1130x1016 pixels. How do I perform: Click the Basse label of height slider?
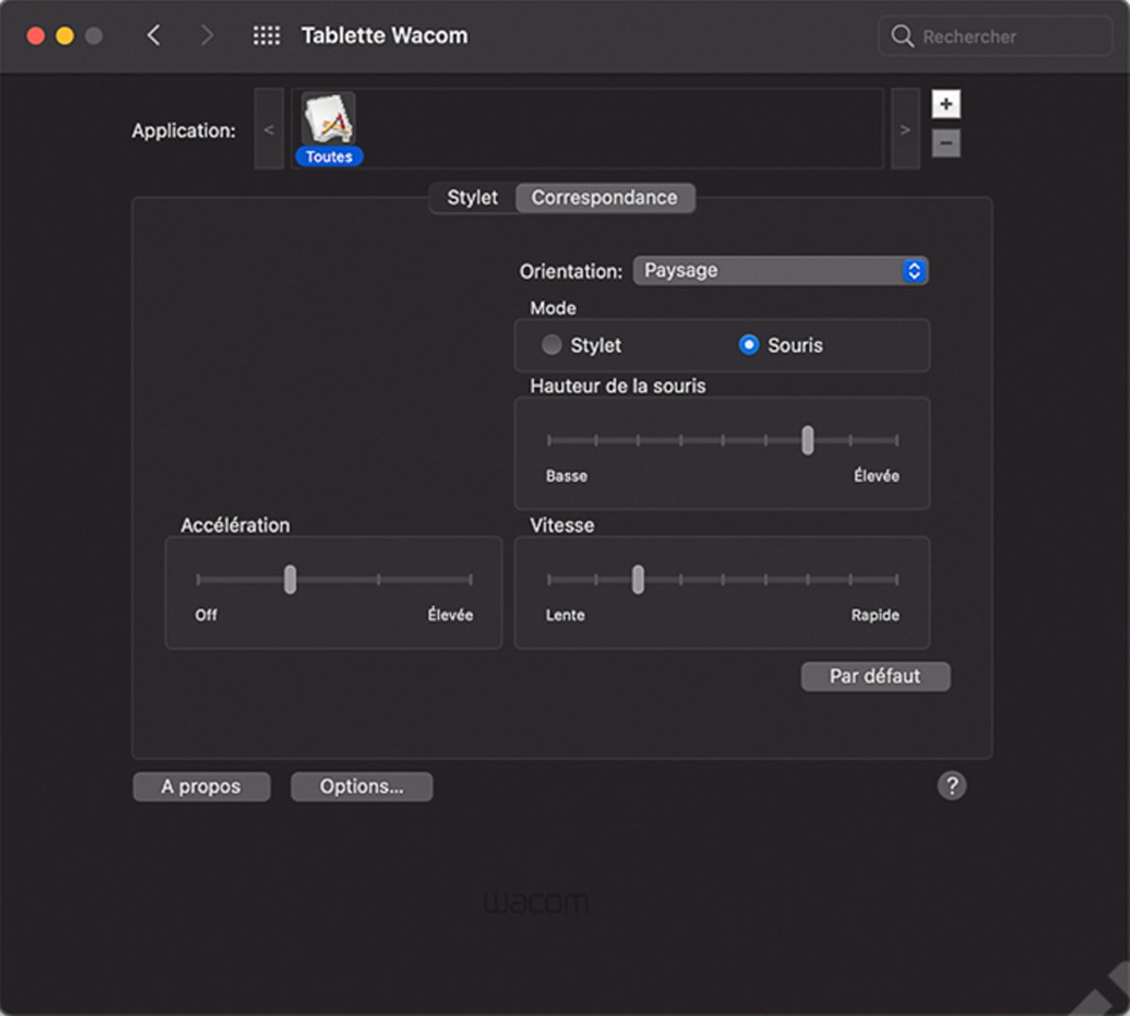coord(567,476)
